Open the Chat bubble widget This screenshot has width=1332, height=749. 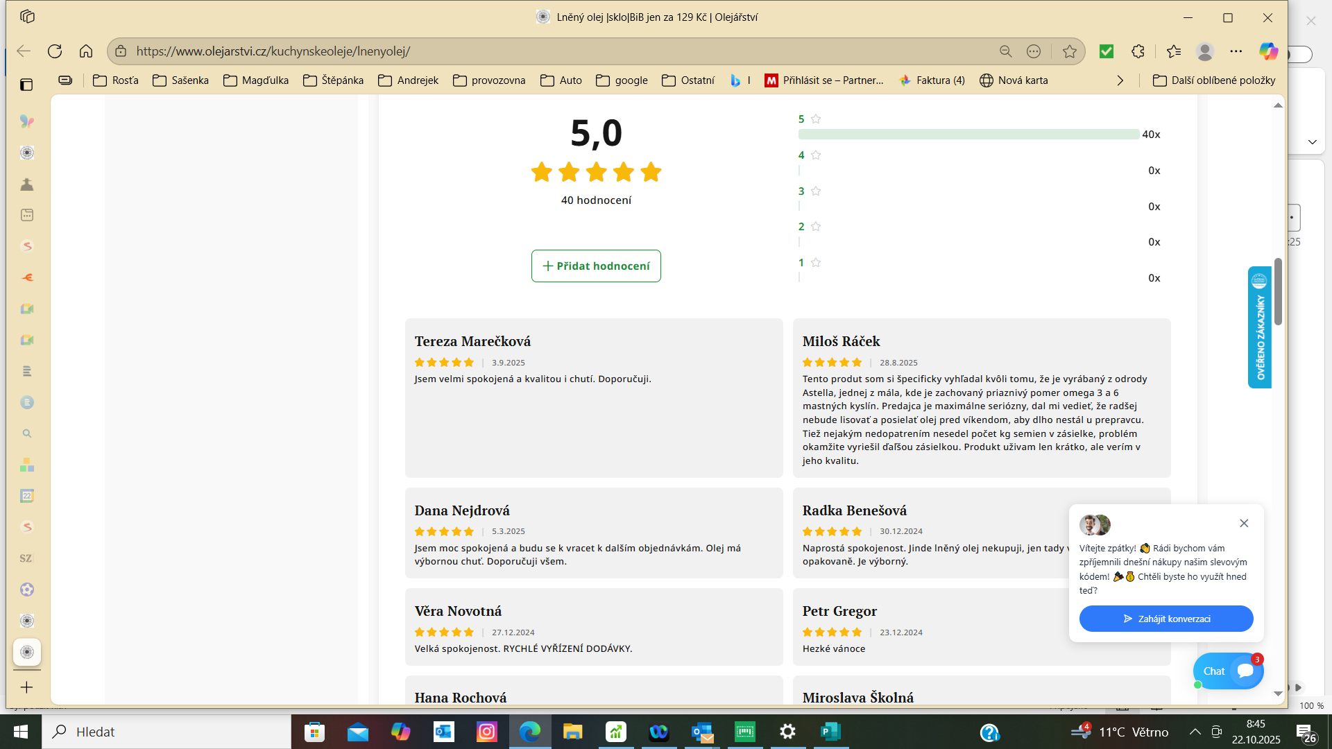[1228, 671]
